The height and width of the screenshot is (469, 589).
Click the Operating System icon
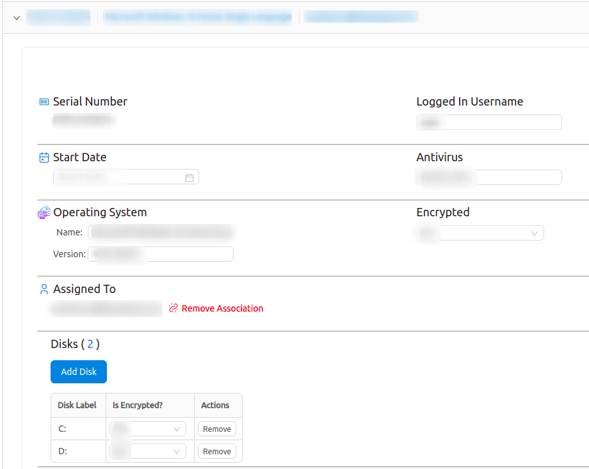[44, 212]
